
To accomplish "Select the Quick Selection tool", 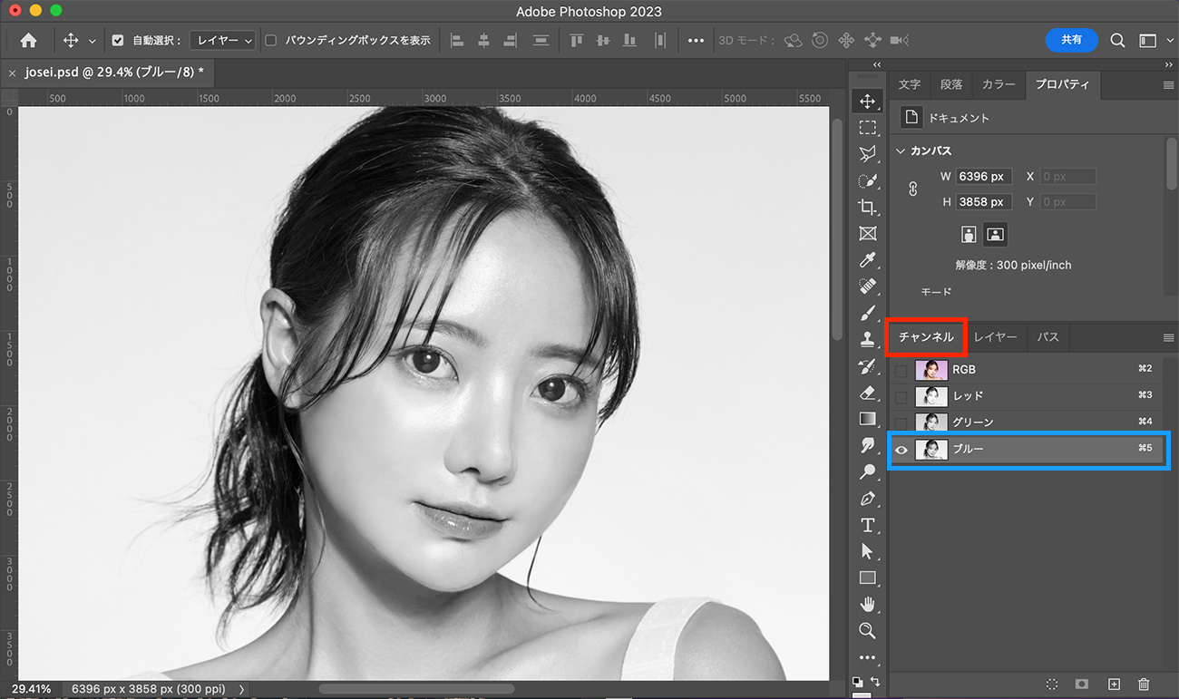I will point(868,180).
